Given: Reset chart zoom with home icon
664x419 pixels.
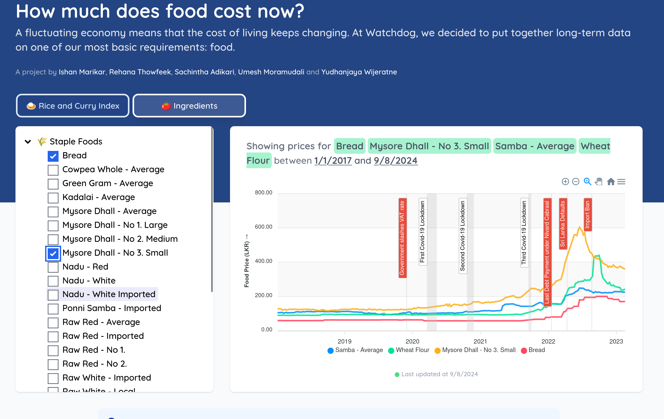Looking at the screenshot, I should (611, 182).
